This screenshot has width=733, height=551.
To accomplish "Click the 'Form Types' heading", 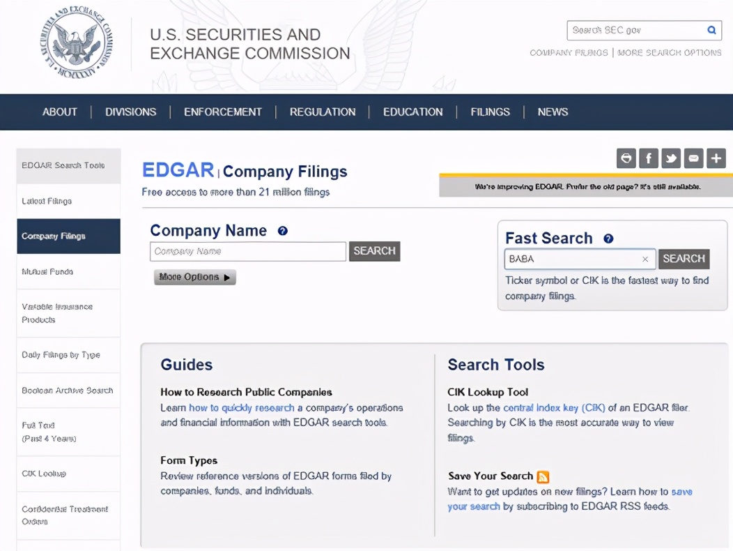I will point(189,460).
